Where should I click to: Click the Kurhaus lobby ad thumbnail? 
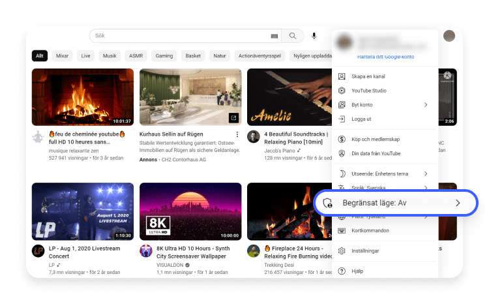click(x=190, y=97)
